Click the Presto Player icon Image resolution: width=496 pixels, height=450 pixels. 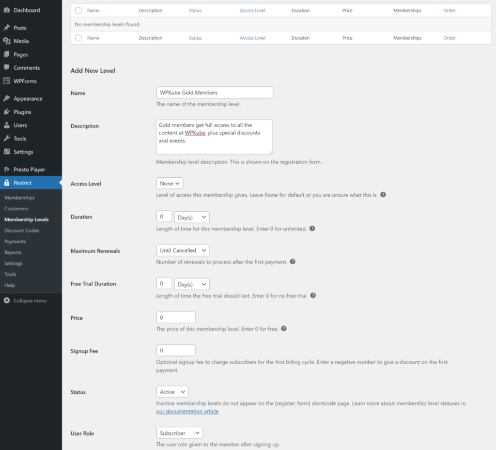[7, 170]
